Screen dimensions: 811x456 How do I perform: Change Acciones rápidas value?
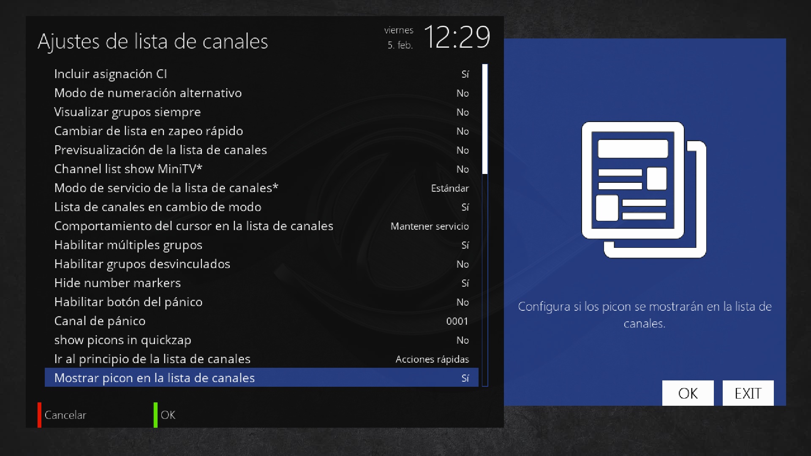point(432,359)
